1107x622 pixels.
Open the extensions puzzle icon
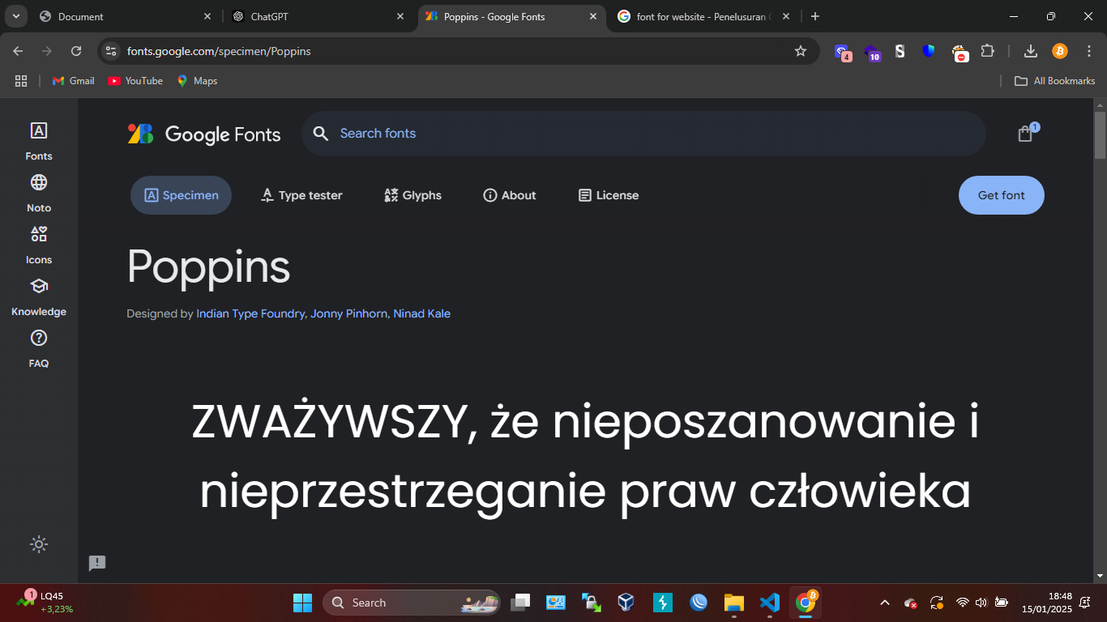click(987, 51)
